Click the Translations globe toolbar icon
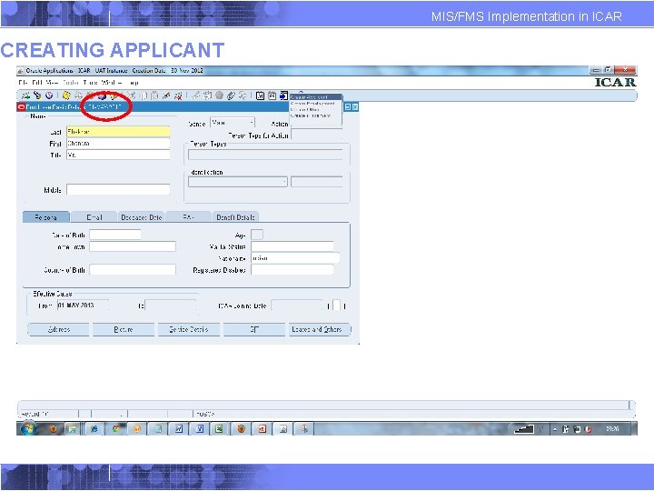Viewport: 654px width, 491px height. (x=220, y=95)
